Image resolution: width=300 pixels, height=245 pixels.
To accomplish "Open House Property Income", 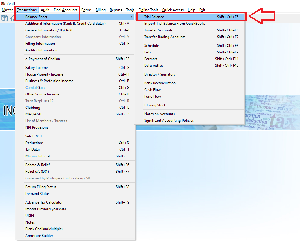I will click(75, 74).
